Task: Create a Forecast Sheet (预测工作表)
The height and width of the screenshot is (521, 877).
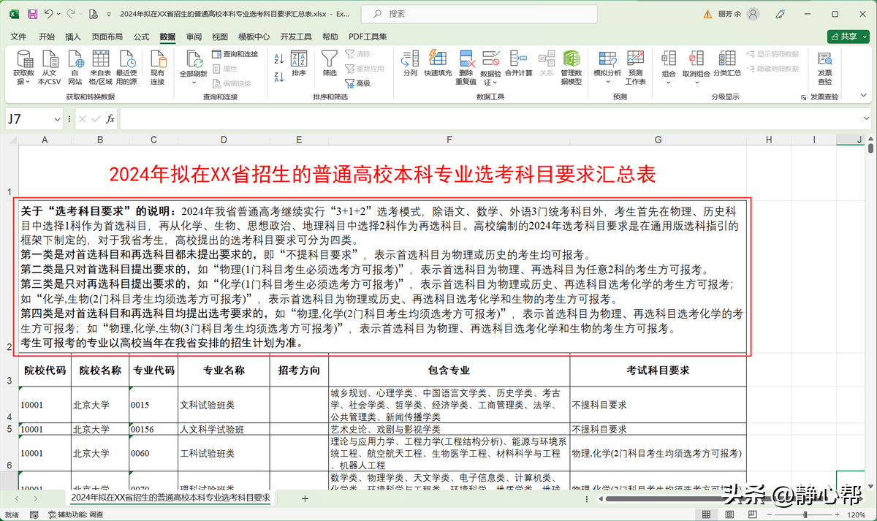Action: point(635,68)
